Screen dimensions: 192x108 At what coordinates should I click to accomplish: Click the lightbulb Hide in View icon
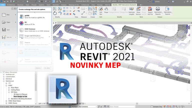coord(74,8)
